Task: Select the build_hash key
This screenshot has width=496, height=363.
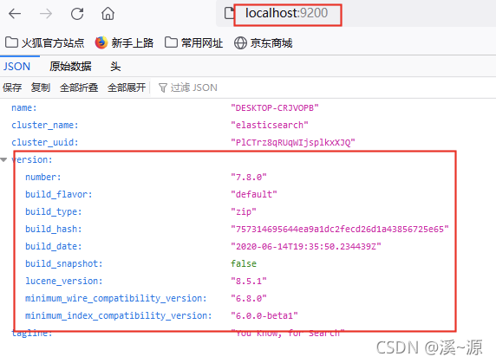Action: coord(54,229)
